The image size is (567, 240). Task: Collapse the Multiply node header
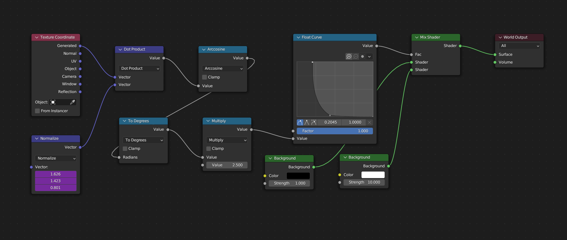coord(208,121)
